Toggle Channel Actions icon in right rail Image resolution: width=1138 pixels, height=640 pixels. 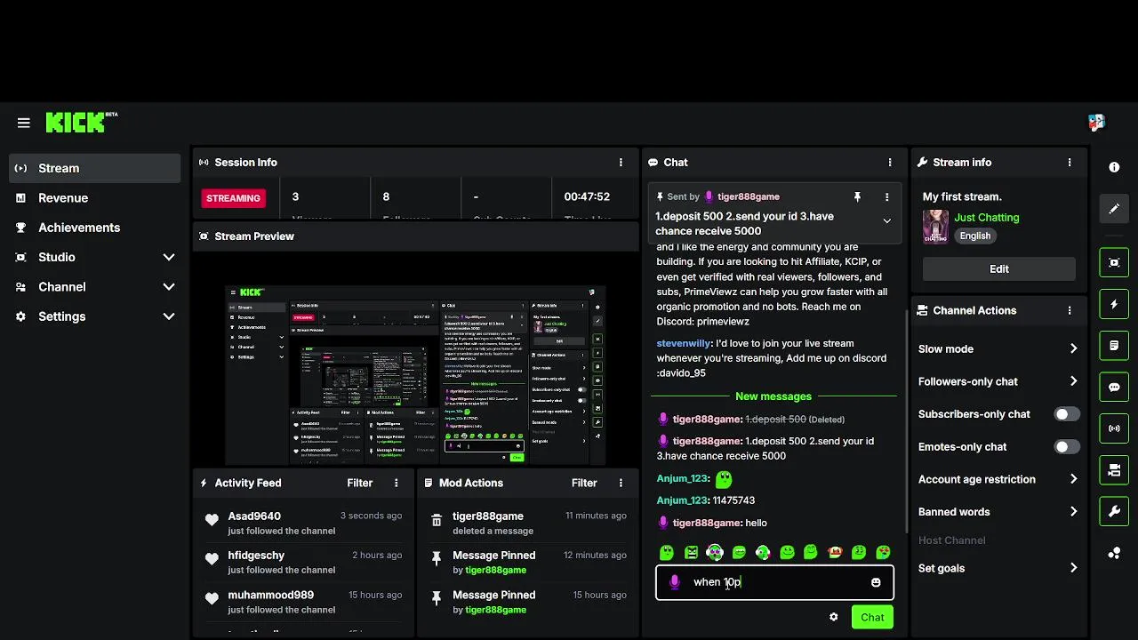1114,469
